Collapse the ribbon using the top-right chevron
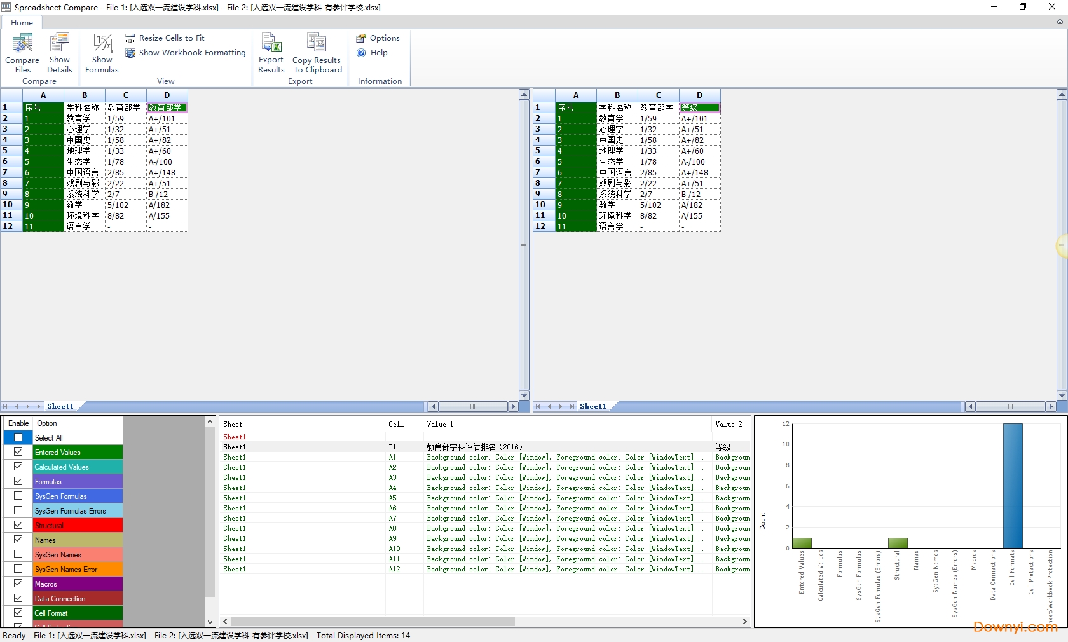The width and height of the screenshot is (1068, 642). pyautogui.click(x=1060, y=22)
